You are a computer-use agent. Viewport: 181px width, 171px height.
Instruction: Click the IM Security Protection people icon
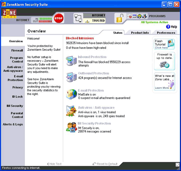pyautogui.click(x=71, y=127)
